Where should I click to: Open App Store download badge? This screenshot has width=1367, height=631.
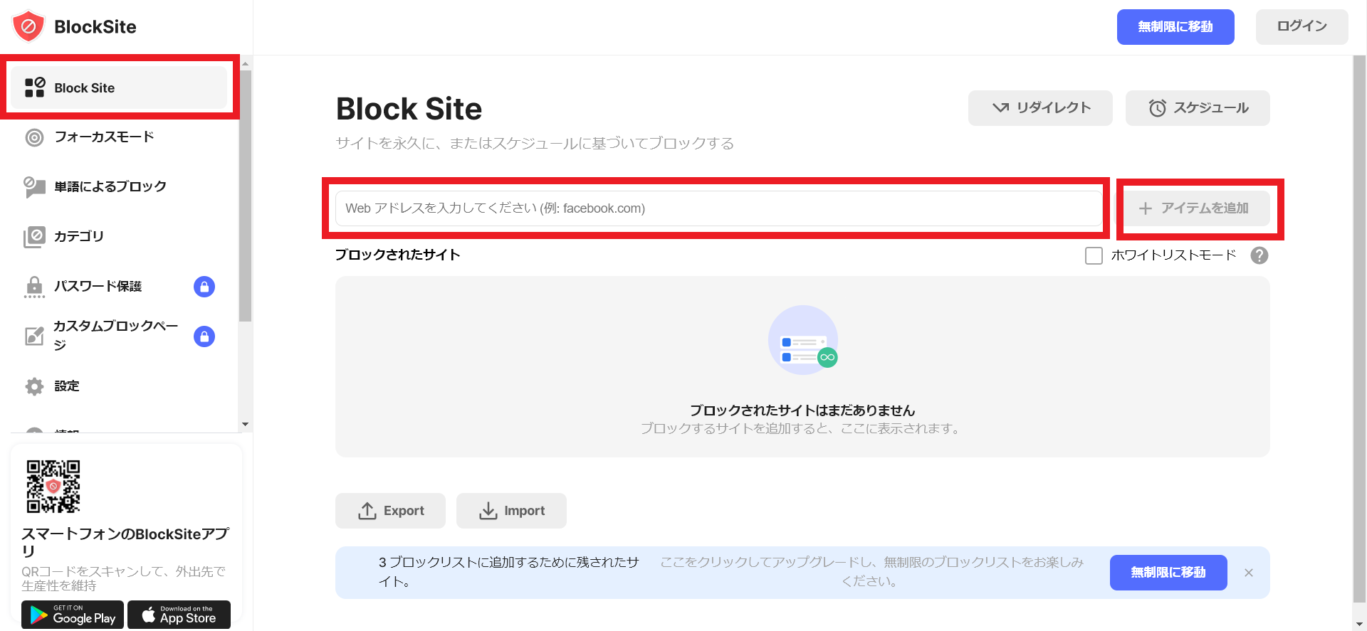179,615
